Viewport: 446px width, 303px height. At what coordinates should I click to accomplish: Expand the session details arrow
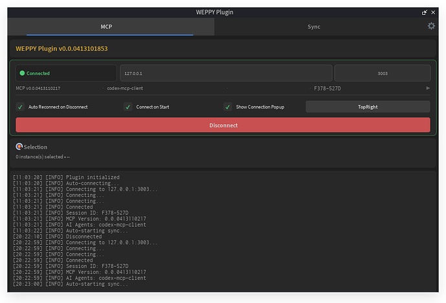[x=428, y=88]
